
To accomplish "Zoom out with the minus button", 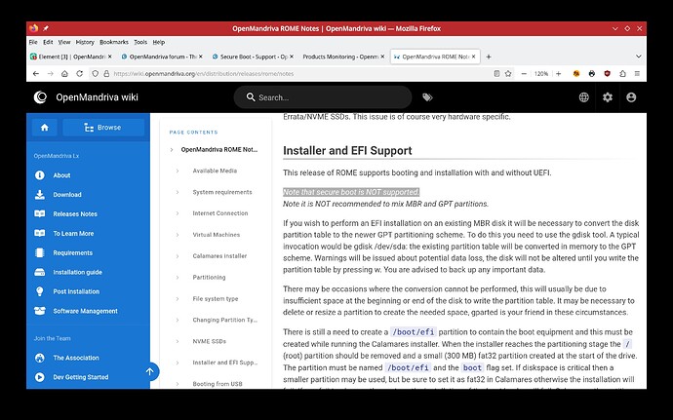I will click(524, 74).
